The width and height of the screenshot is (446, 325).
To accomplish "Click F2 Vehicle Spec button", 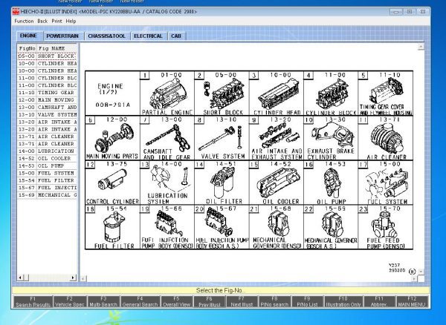I will [70, 302].
